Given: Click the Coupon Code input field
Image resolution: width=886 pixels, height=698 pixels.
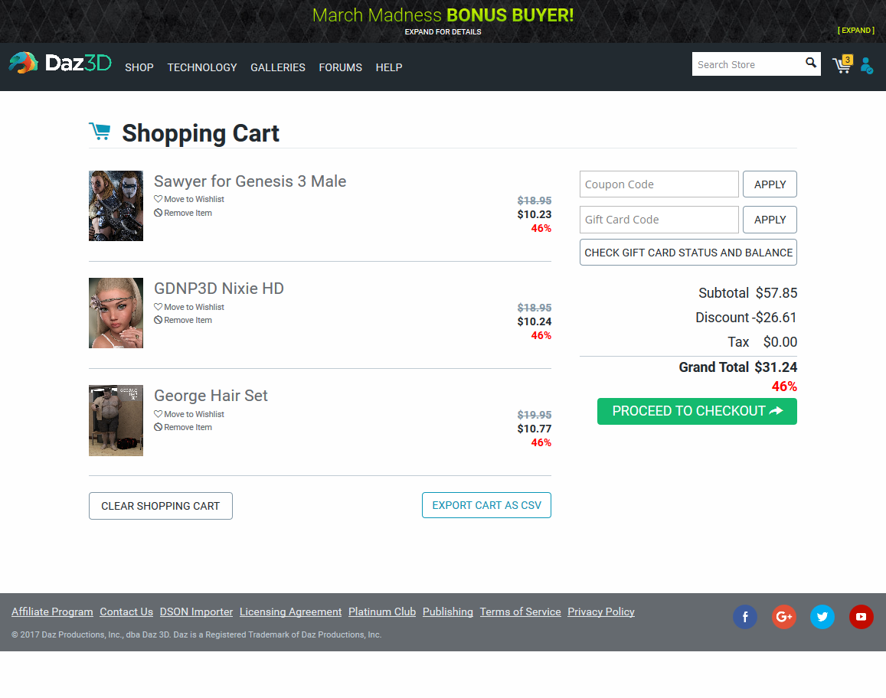Looking at the screenshot, I should point(659,184).
